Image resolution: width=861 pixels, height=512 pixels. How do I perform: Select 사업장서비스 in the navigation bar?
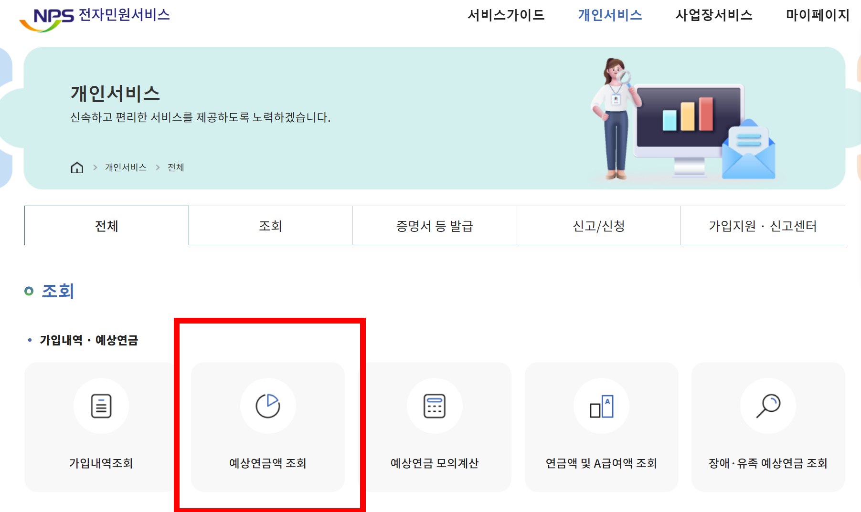[x=714, y=15]
